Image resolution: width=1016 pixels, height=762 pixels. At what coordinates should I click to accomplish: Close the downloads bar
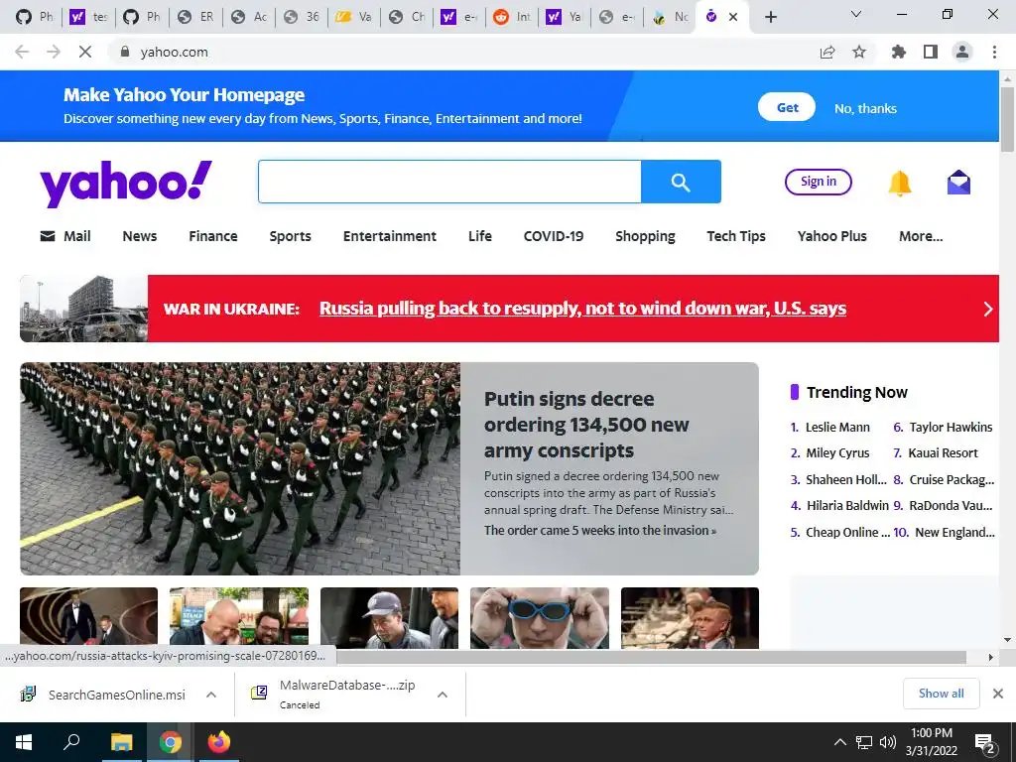998,694
